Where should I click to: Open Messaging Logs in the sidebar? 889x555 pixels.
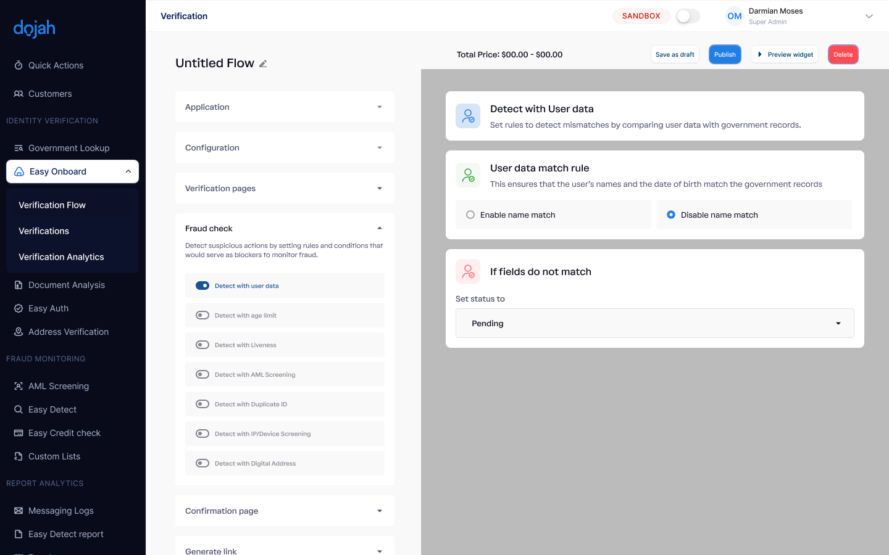click(61, 511)
